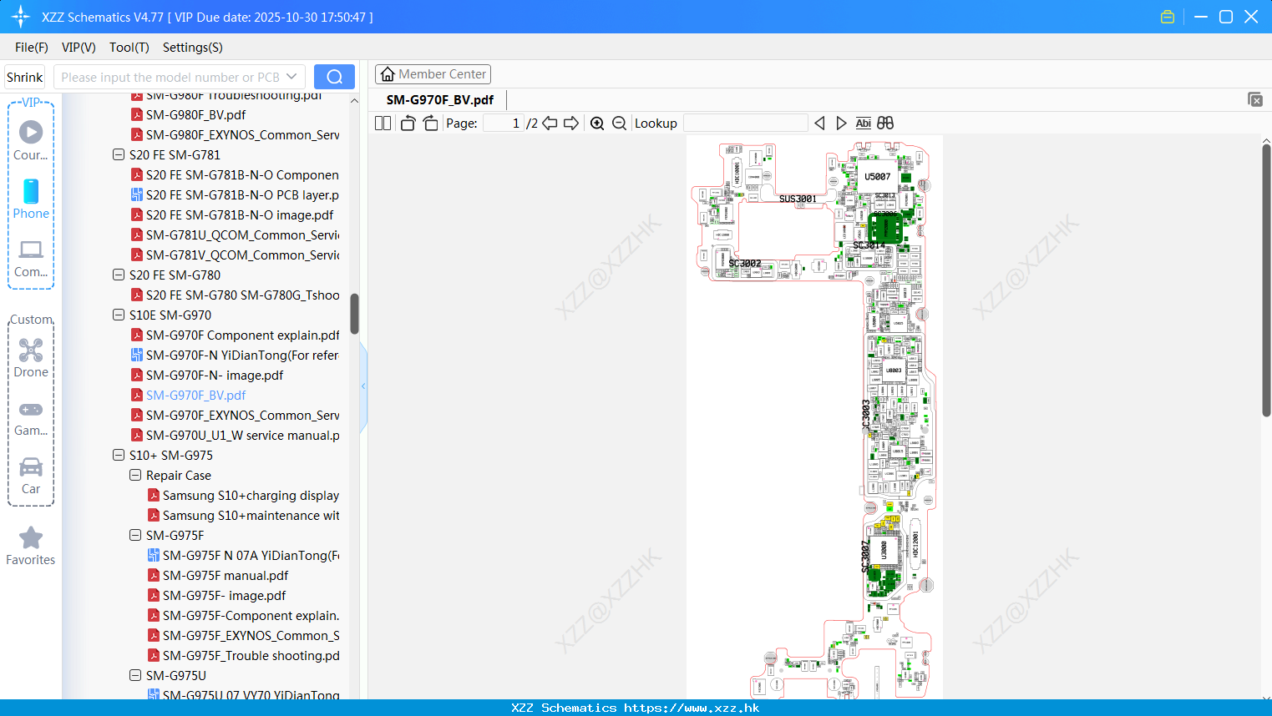Click the blue search button
Screen dimensions: 1272x716
(334, 77)
